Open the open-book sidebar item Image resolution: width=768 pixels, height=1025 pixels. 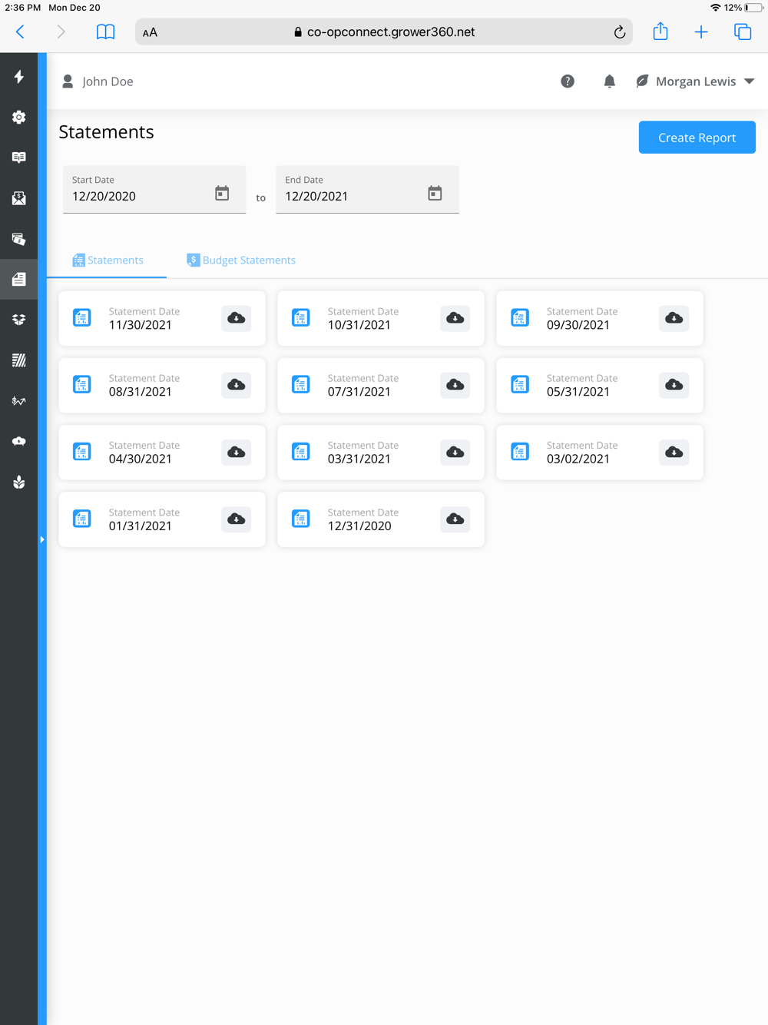point(18,158)
